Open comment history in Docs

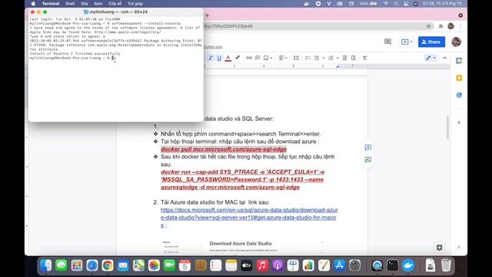click(x=387, y=42)
